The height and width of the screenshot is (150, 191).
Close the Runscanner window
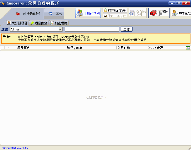pyautogui.click(x=186, y=3)
